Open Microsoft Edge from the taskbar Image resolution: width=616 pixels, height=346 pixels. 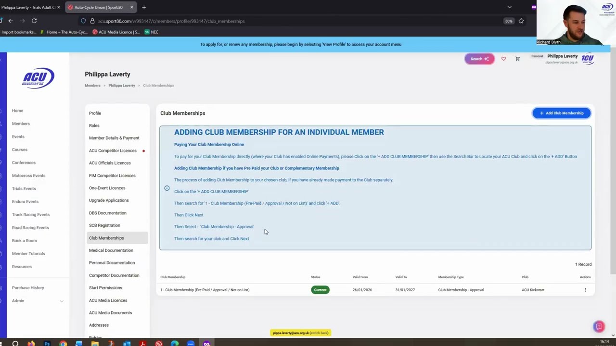coord(175,344)
